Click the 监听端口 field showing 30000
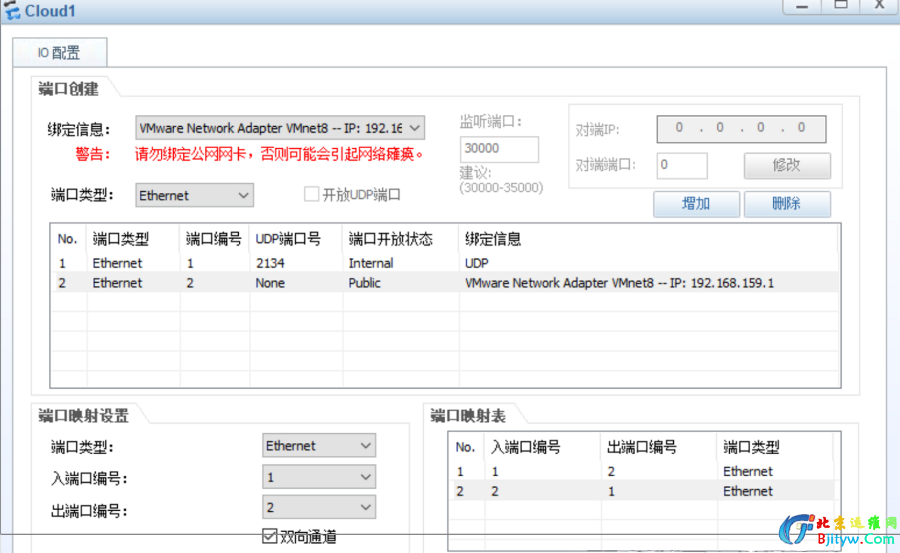The width and height of the screenshot is (900, 553). pyautogui.click(x=499, y=149)
